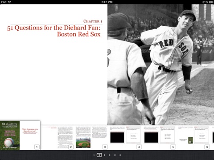Tap the 7:47 PM clock in status bar
214x160 pixels.
click(x=107, y=2)
